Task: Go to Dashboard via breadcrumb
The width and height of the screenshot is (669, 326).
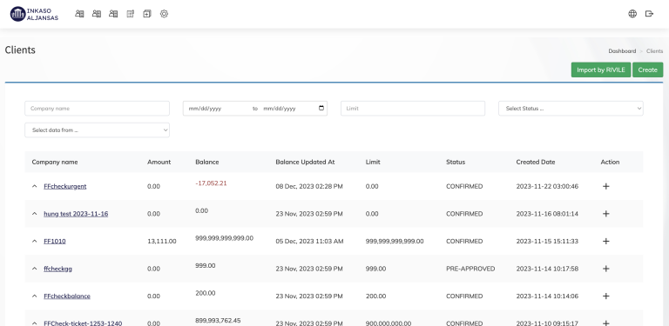Action: [x=622, y=51]
